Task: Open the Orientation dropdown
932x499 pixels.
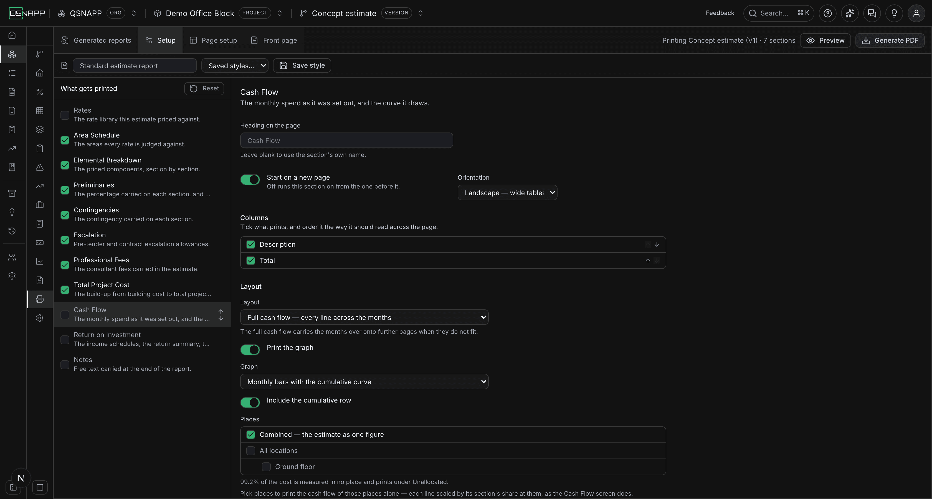Action: [507, 193]
